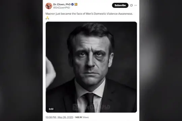
Task: Open the Grok explain-post icon
Action: (x=131, y=5)
